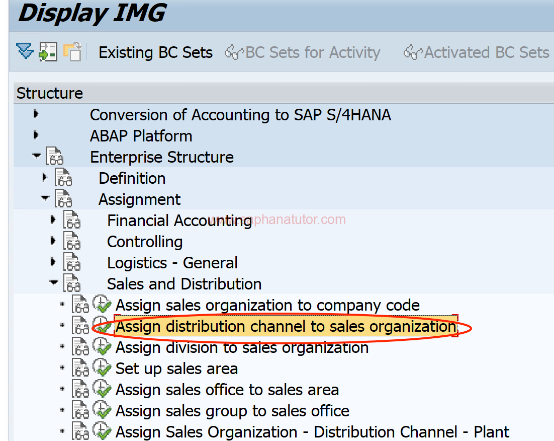Expand the Financial Accounting node
Screen dimensions: 554x441
coord(53,220)
